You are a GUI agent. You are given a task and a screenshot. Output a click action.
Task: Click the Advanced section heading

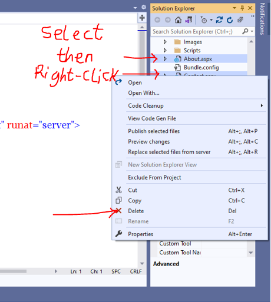click(x=166, y=264)
